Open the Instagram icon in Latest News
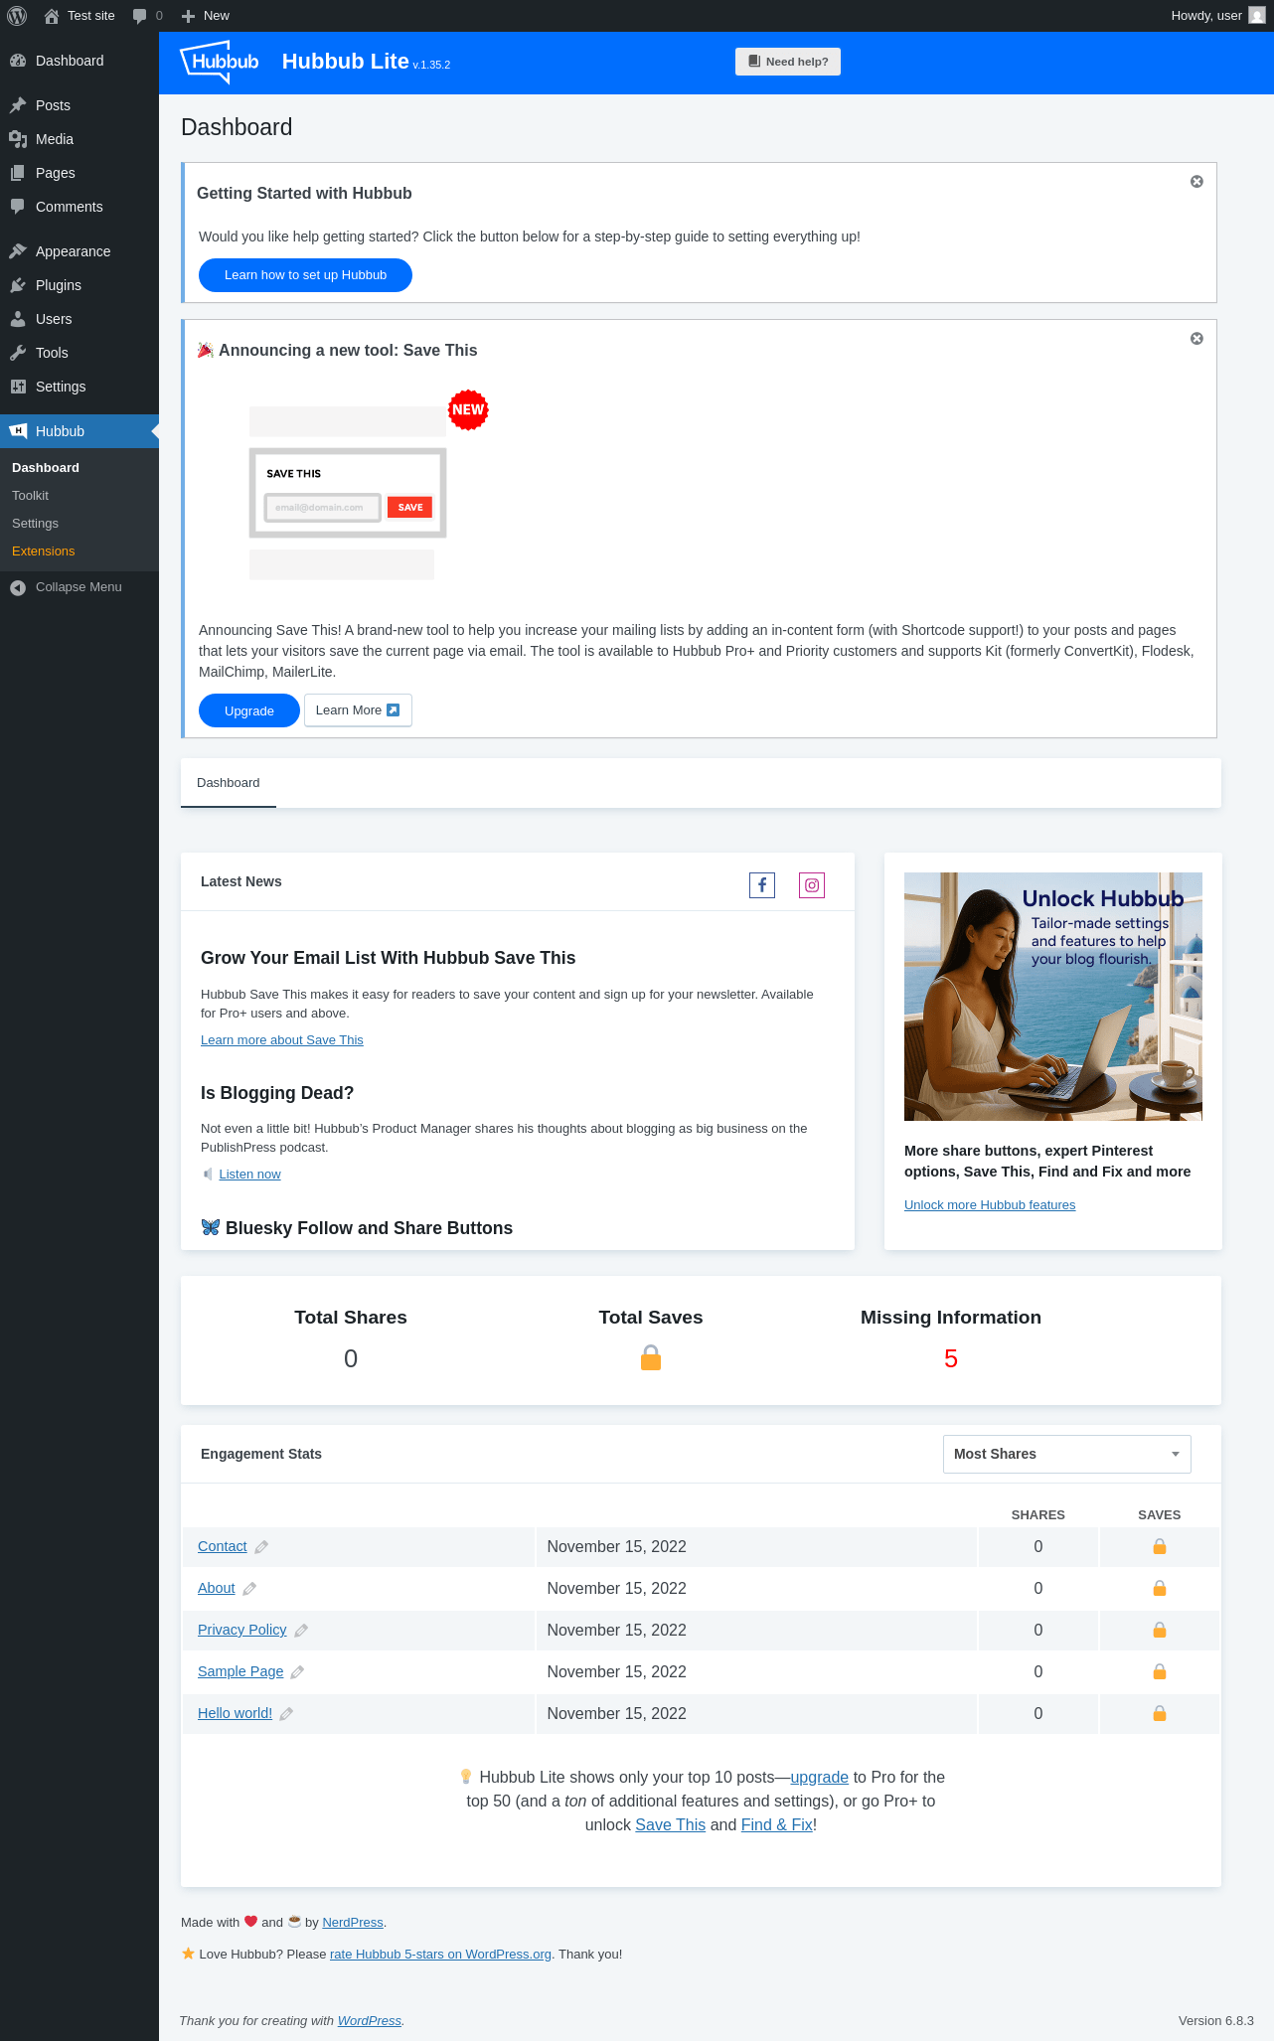This screenshot has height=2041, width=1274. 812,885
